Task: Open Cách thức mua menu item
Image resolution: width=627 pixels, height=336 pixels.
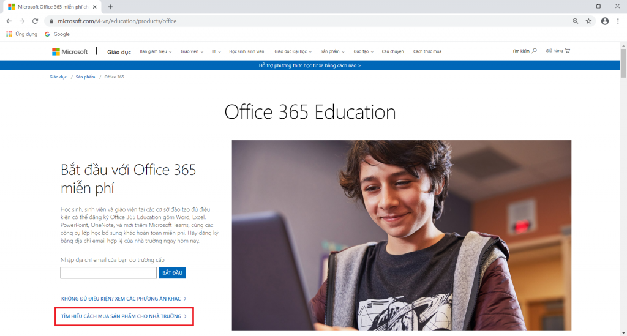Action: [427, 51]
